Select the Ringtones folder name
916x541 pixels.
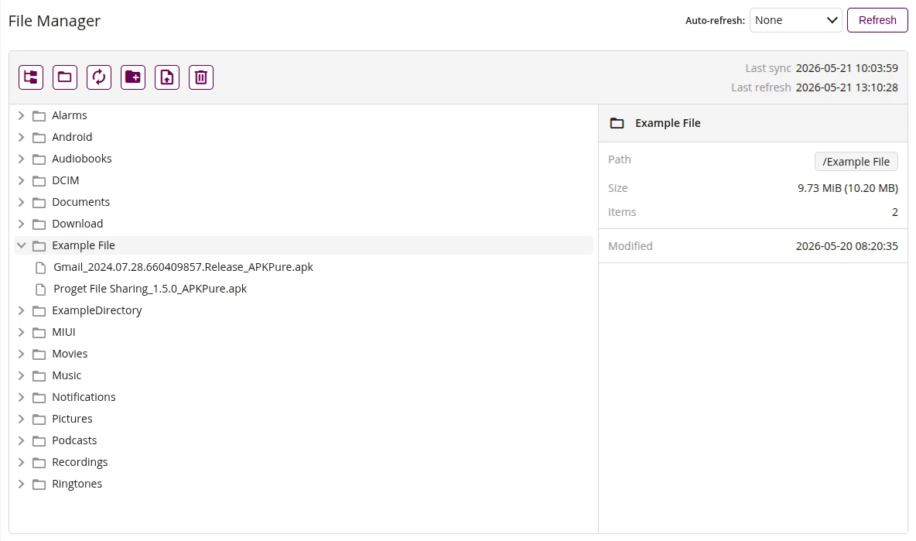click(77, 483)
